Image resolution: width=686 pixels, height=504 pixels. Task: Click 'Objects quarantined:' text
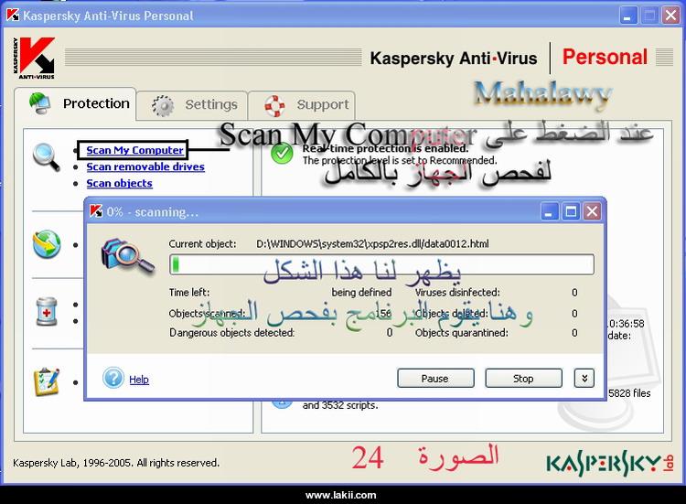(462, 333)
